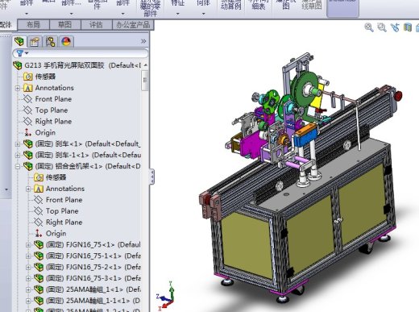Click Zoom to Area icon

pos(382,27)
